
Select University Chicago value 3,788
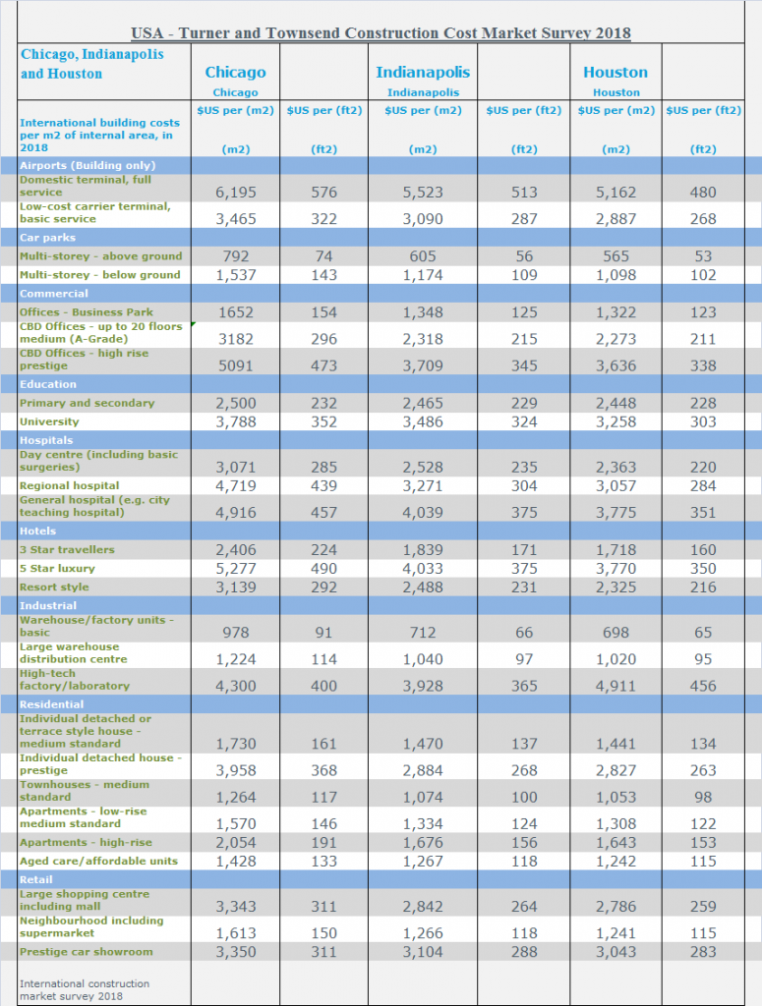coord(236,422)
